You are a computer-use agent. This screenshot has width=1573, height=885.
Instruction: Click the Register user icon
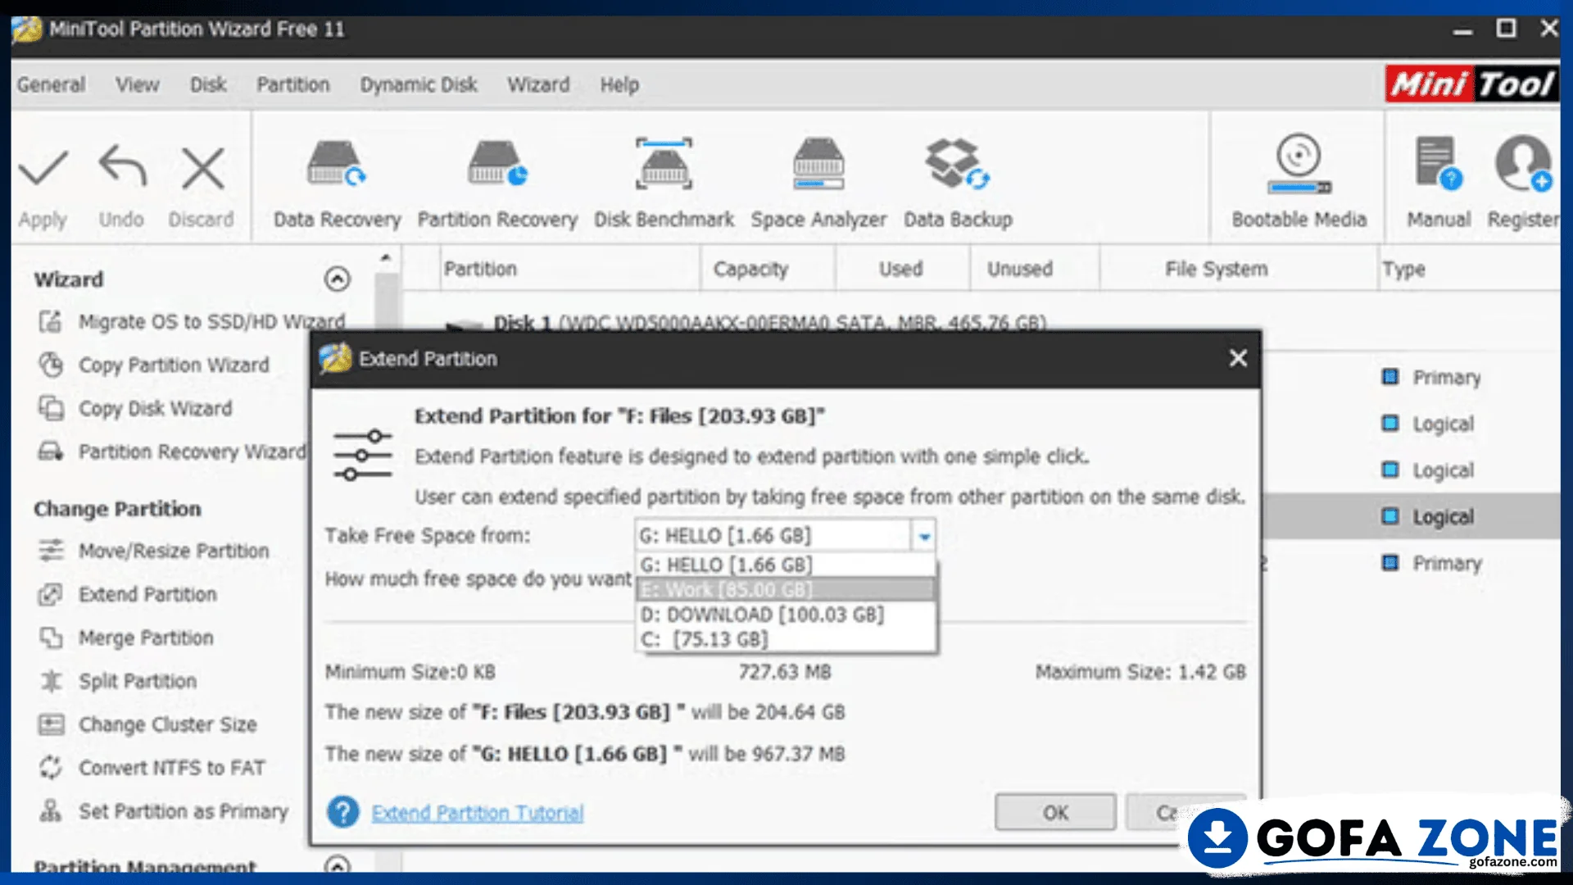point(1523,164)
